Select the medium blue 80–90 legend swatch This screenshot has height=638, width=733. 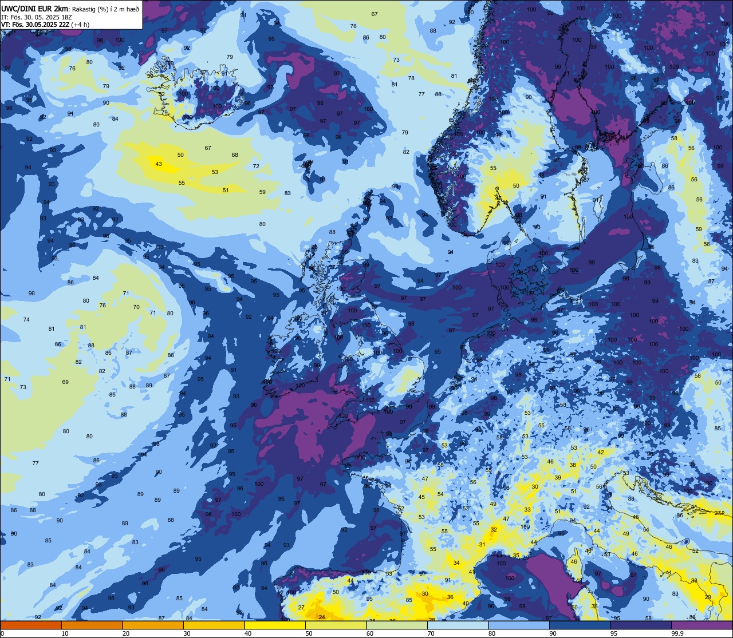point(519,625)
